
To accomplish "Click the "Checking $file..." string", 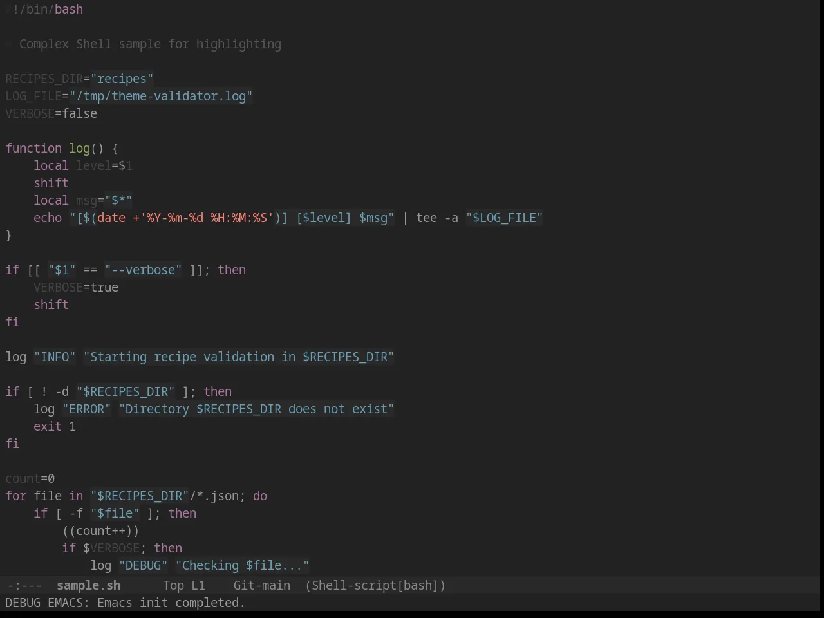I will (x=242, y=565).
